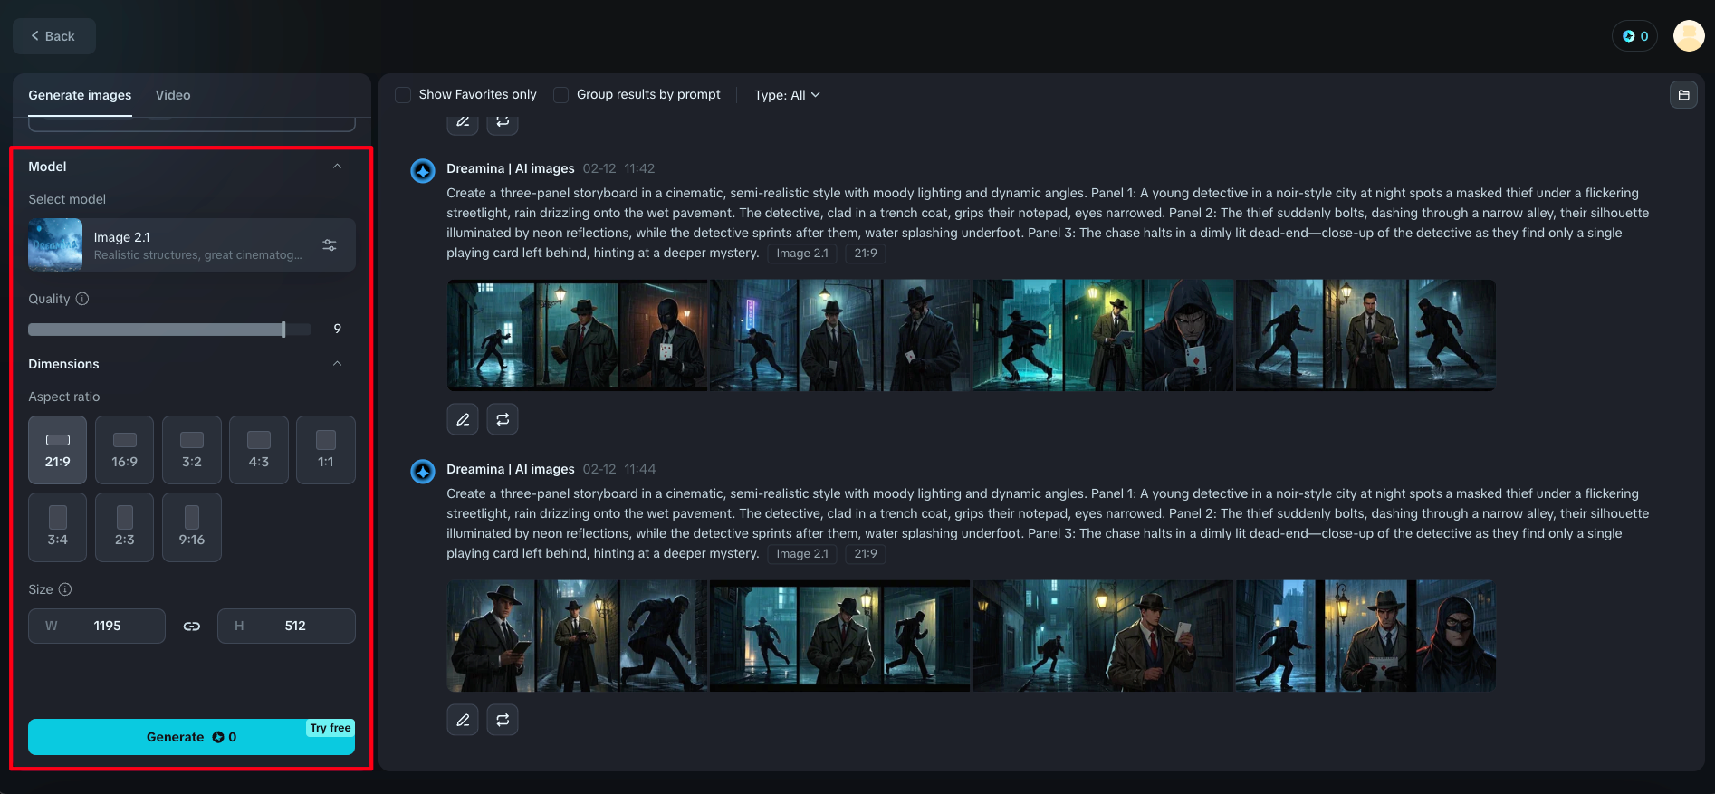Screen dimensions: 1715x794
Task: Open the Image 2.1 model selector
Action: (192, 245)
